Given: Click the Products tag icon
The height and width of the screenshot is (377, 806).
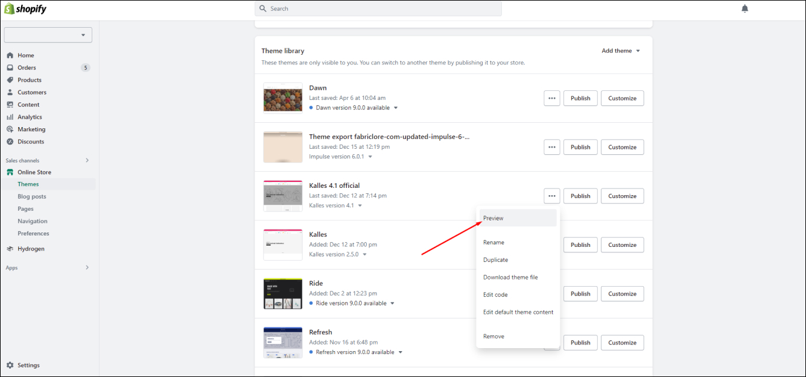Looking at the screenshot, I should [10, 80].
